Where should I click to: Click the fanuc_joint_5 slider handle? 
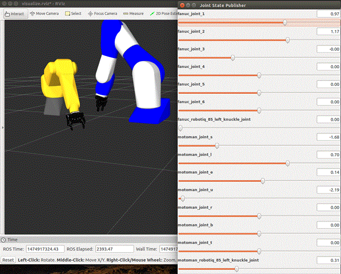pos(259,93)
